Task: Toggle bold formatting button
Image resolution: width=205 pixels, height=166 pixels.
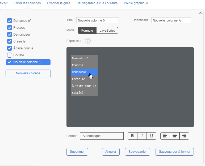Action: point(132,136)
